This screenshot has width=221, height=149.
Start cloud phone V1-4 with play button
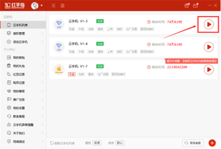tap(209, 47)
